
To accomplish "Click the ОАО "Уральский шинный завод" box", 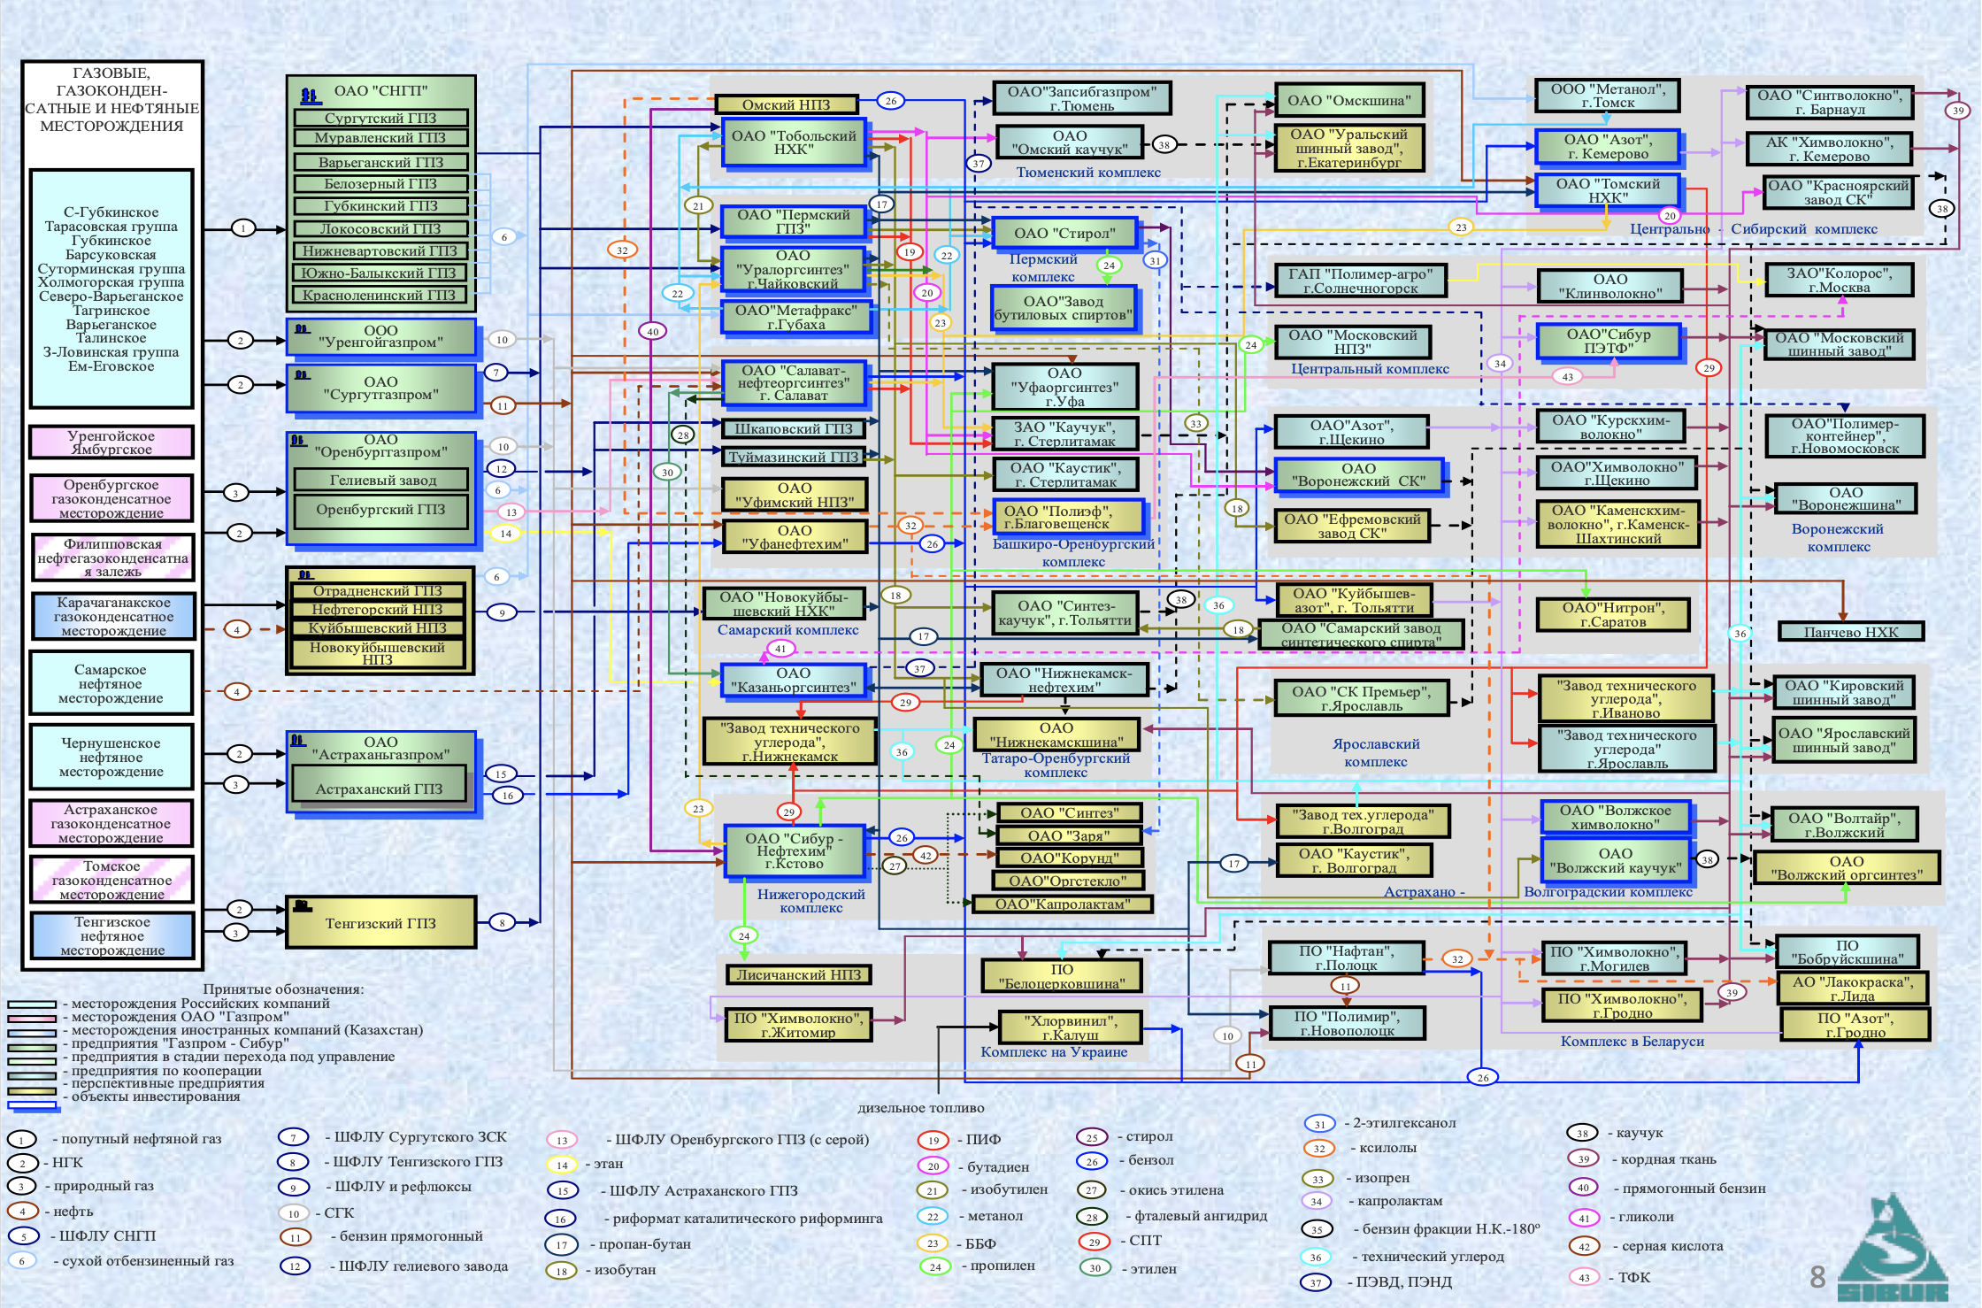I will (x=1349, y=148).
